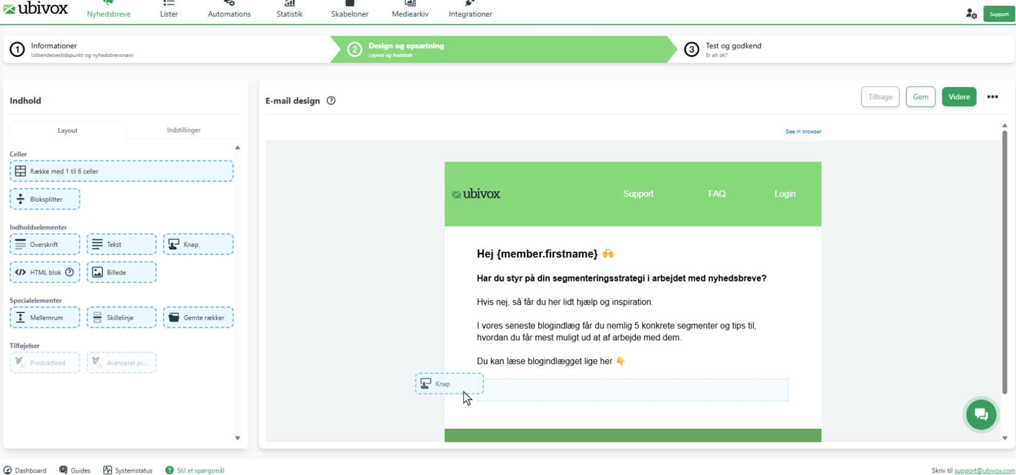Viewport: 1016px width, 475px height.
Task: Open the three-dots more options menu
Action: point(992,97)
